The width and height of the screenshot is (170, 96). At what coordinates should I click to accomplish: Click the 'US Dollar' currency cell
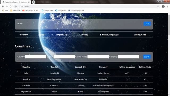click(103, 79)
